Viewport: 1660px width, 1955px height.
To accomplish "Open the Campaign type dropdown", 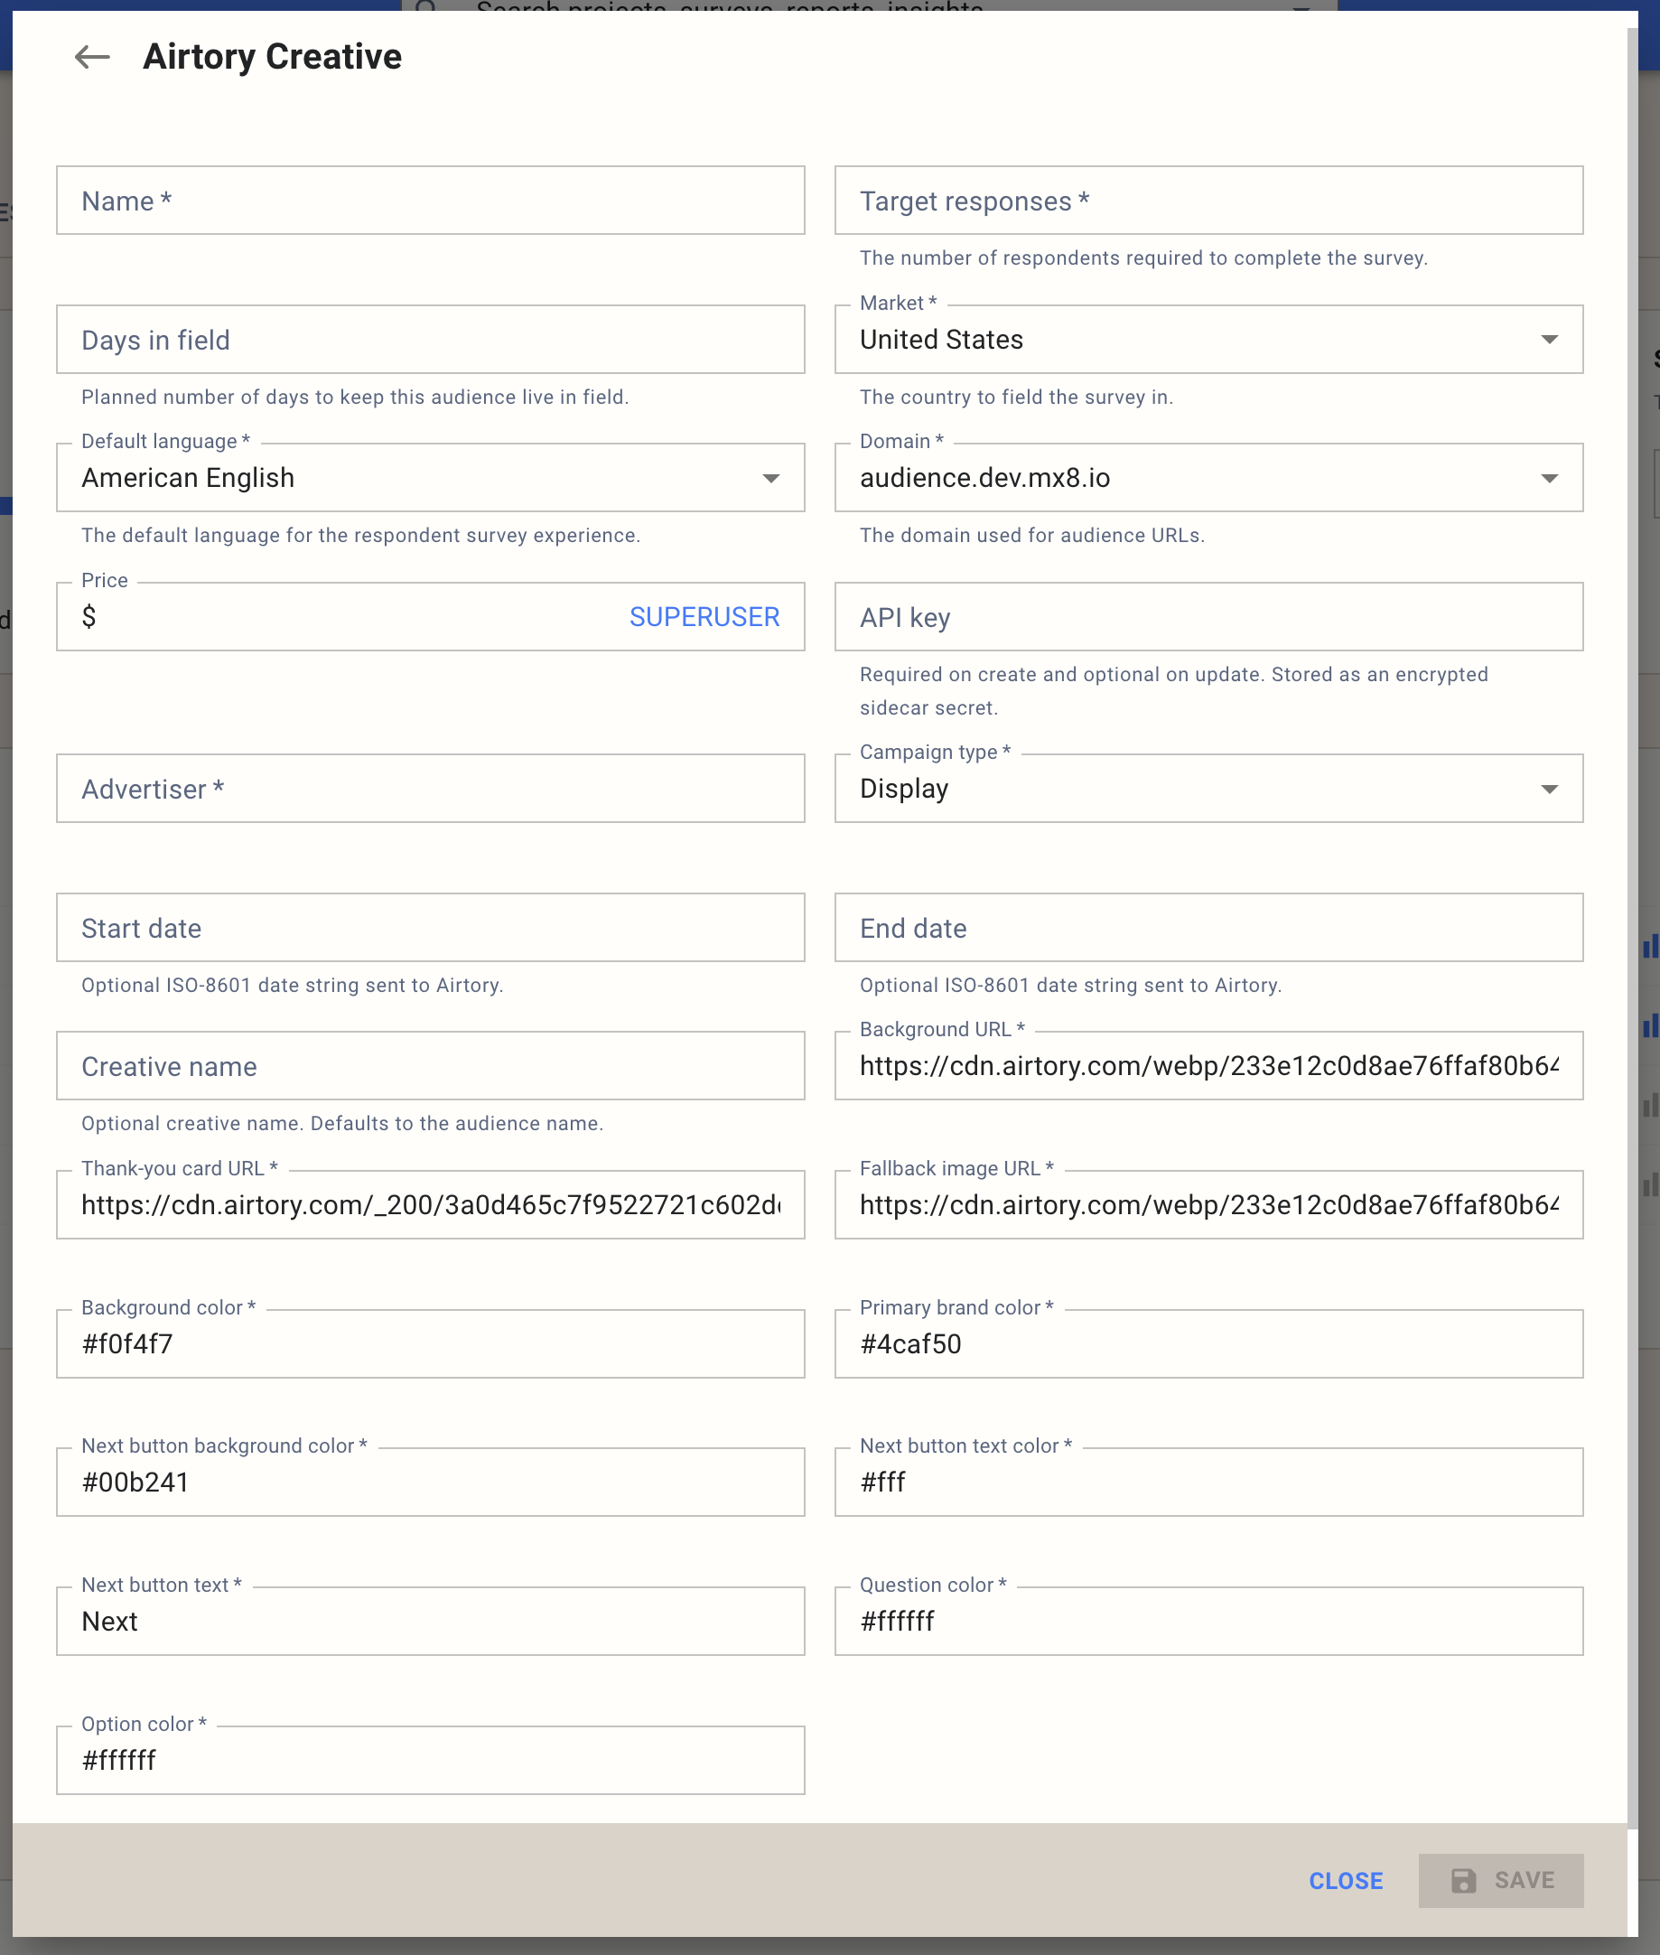I will (1208, 788).
